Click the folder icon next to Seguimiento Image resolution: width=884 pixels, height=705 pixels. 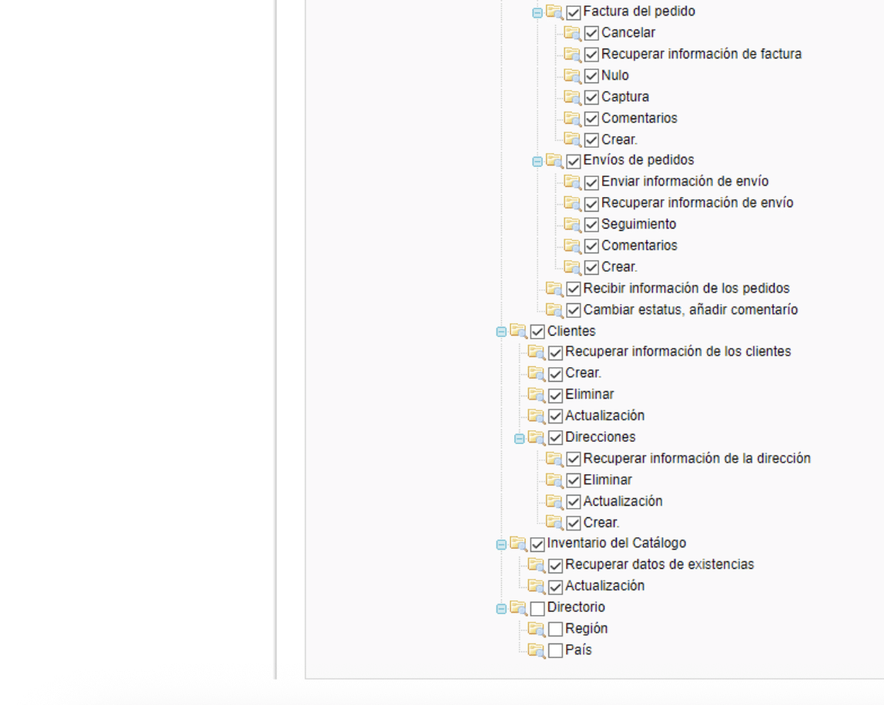[x=572, y=225]
